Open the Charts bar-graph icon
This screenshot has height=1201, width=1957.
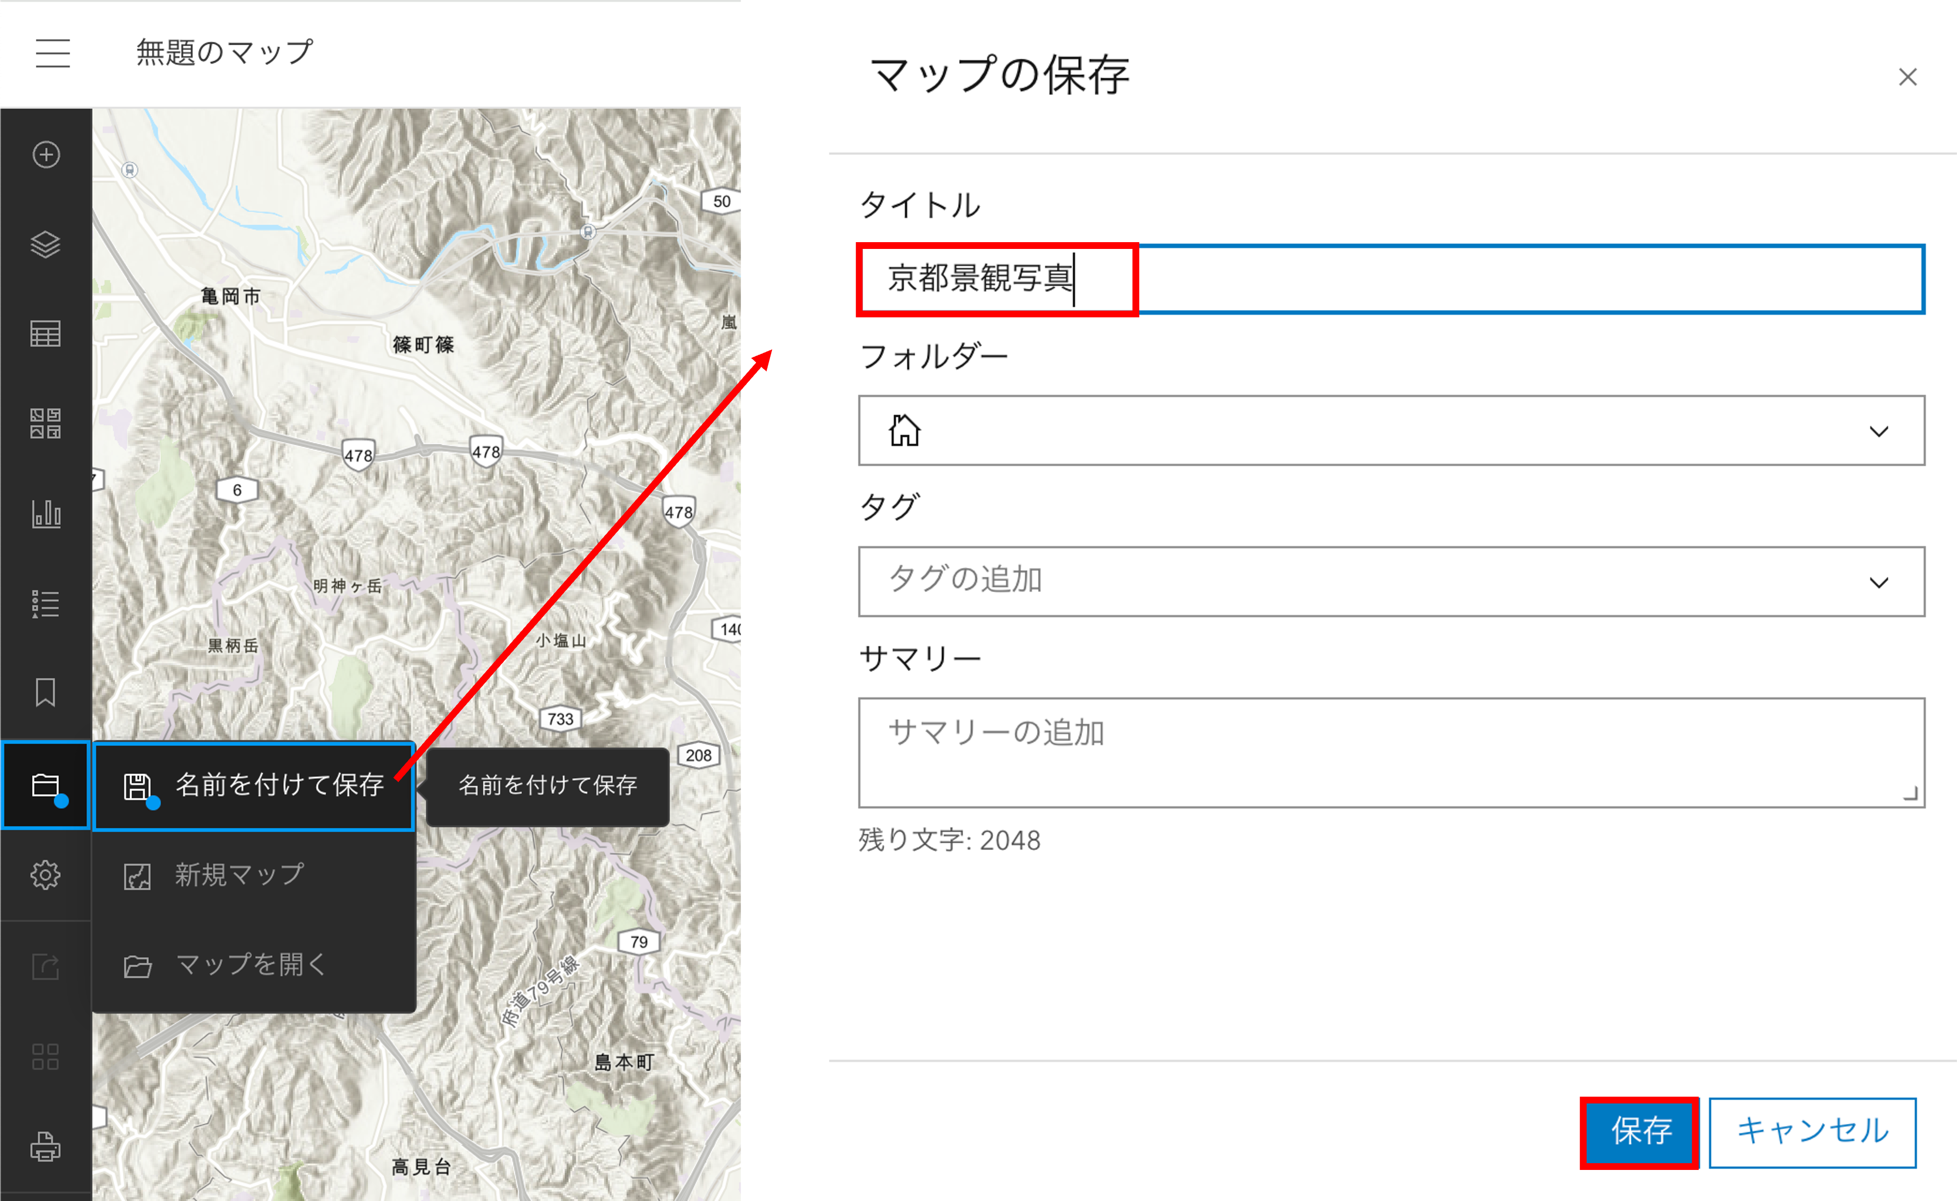click(x=45, y=513)
